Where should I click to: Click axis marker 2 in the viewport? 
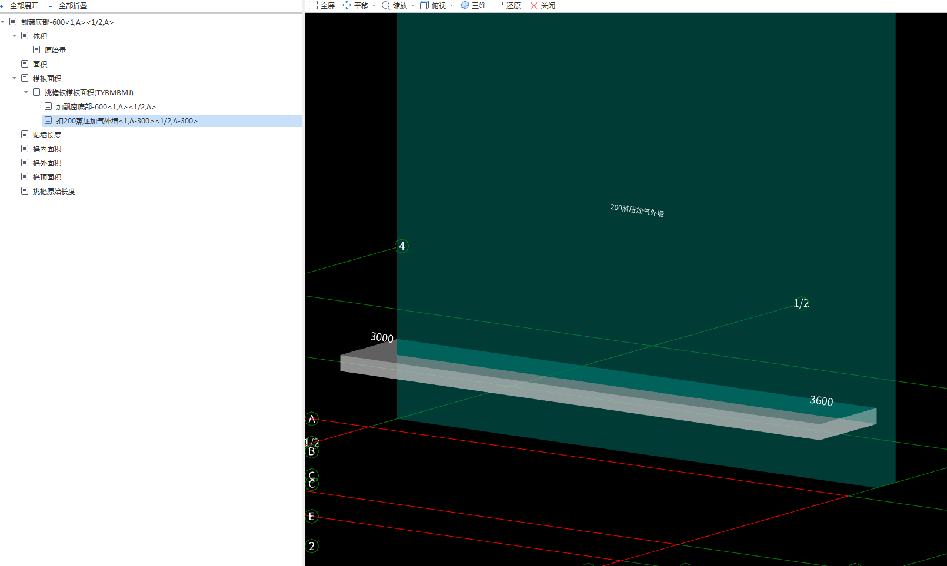point(312,546)
